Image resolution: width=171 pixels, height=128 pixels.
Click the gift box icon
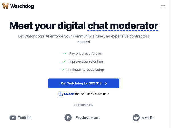pyautogui.click(x=61, y=94)
